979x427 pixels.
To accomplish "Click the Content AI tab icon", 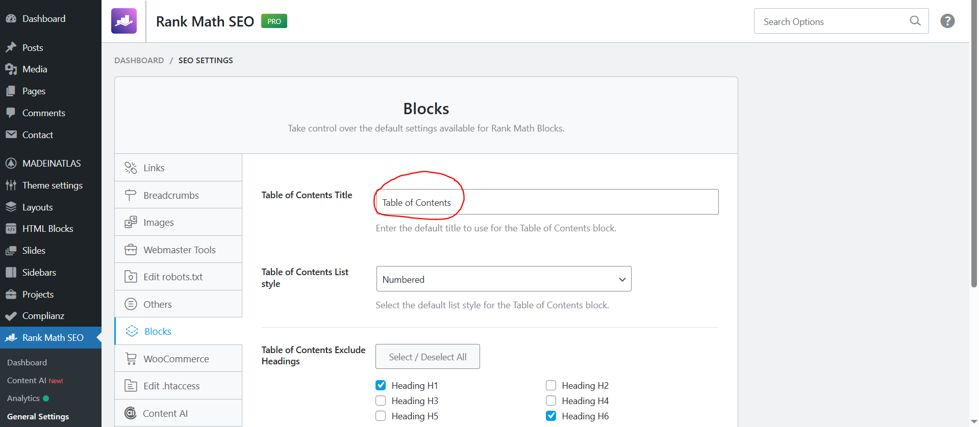I will 131,413.
